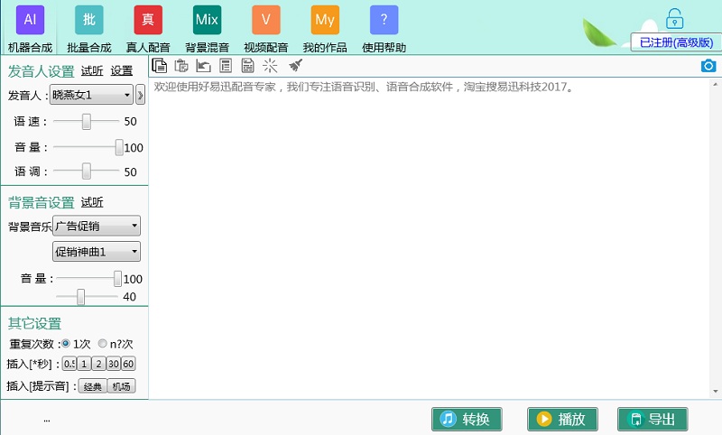The width and height of the screenshot is (722, 435).
Task: Click the 语速 speed slider handle
Action: tap(87, 121)
